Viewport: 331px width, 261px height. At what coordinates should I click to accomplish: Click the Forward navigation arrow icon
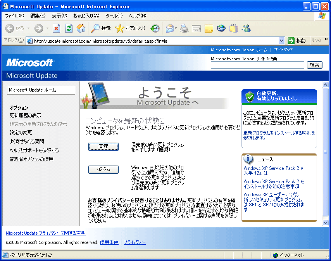click(x=39, y=28)
